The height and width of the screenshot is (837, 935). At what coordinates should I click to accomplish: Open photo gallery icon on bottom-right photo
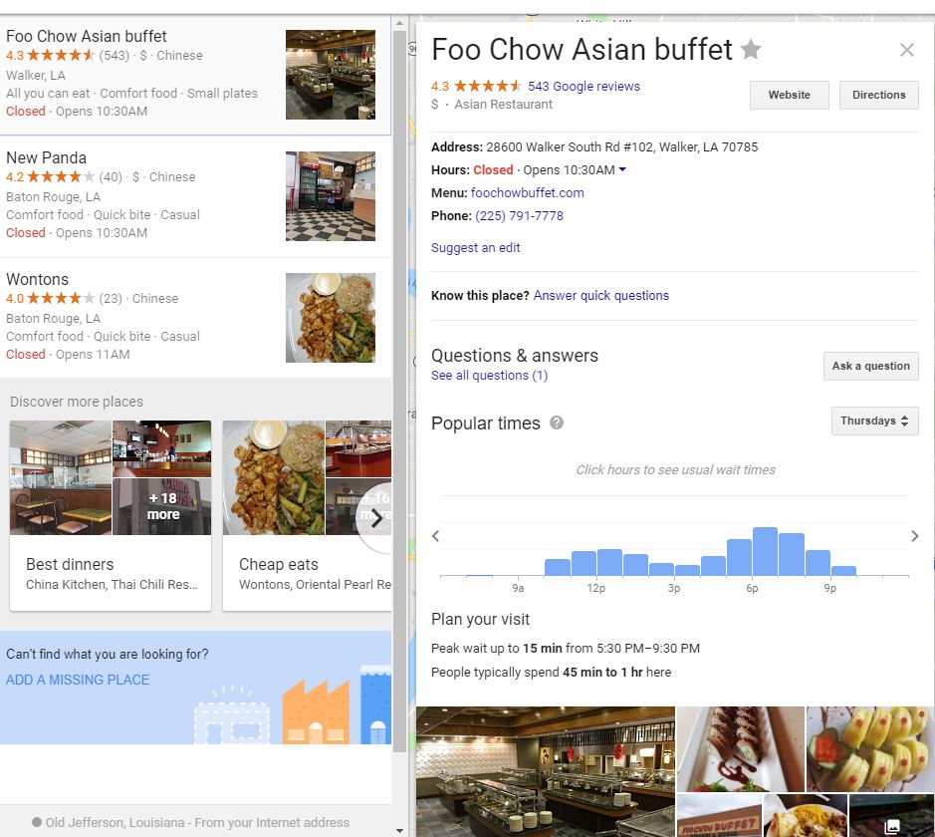(x=892, y=826)
